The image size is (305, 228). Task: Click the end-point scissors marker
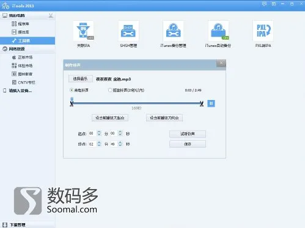point(202,104)
